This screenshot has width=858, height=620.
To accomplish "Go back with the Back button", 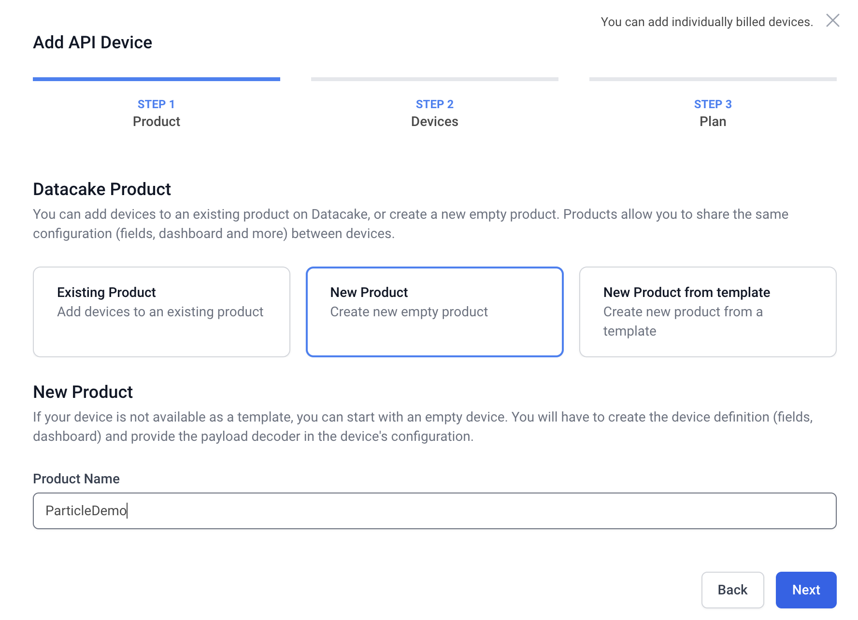I will pyautogui.click(x=732, y=590).
